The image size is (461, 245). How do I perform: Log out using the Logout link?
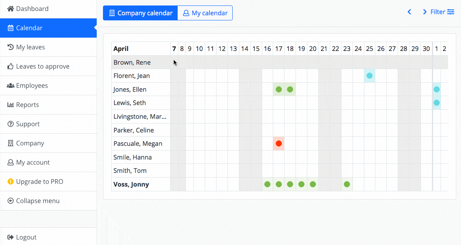point(26,237)
